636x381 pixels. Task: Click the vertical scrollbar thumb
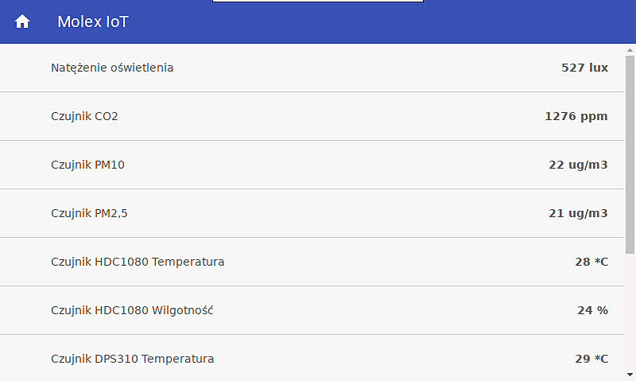click(630, 151)
